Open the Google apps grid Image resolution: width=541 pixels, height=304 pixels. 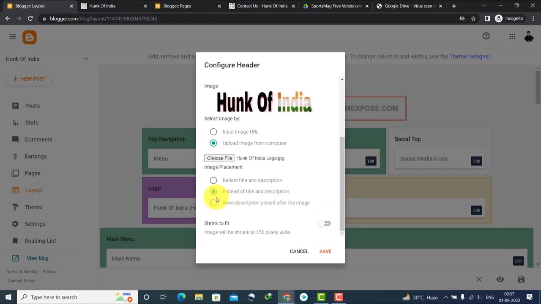512,37
